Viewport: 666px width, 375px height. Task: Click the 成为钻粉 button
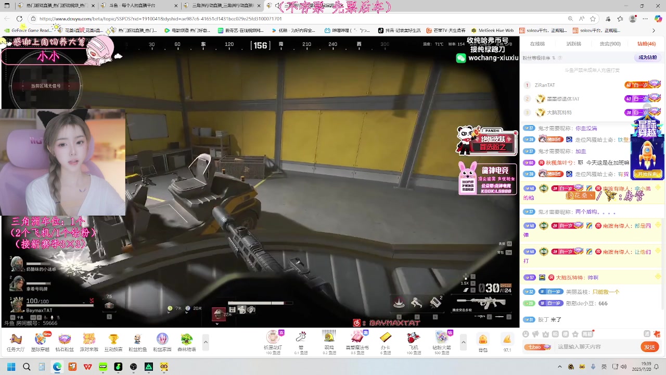[647, 57]
